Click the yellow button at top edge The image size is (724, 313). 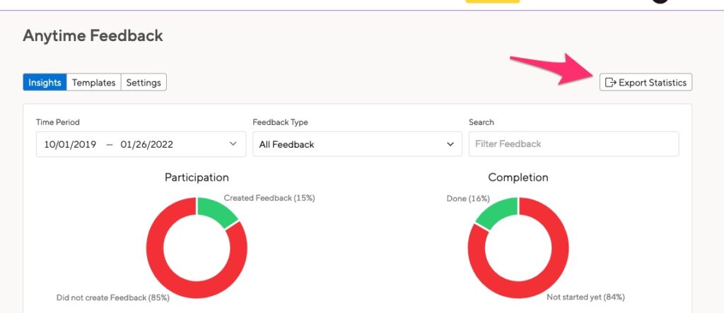point(492,1)
